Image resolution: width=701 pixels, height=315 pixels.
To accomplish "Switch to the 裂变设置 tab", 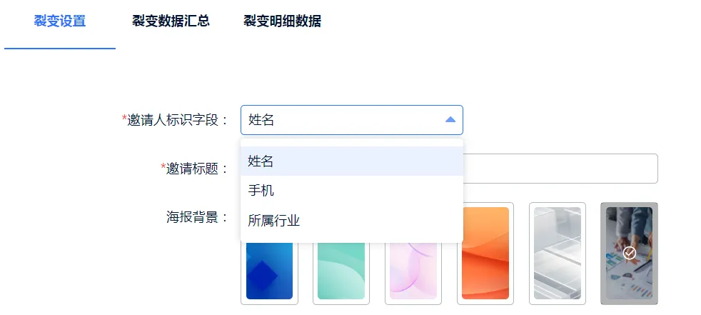I will click(60, 21).
